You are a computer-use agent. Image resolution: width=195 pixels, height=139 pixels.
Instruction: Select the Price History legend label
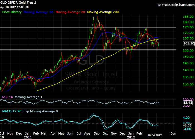coord(12,12)
